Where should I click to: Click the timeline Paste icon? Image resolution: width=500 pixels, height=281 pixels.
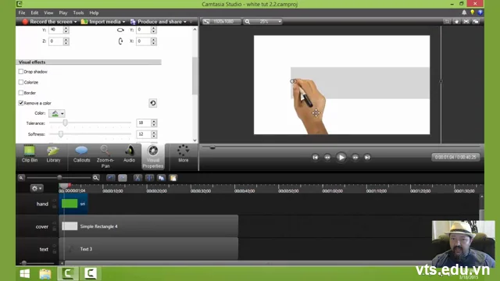(x=173, y=178)
